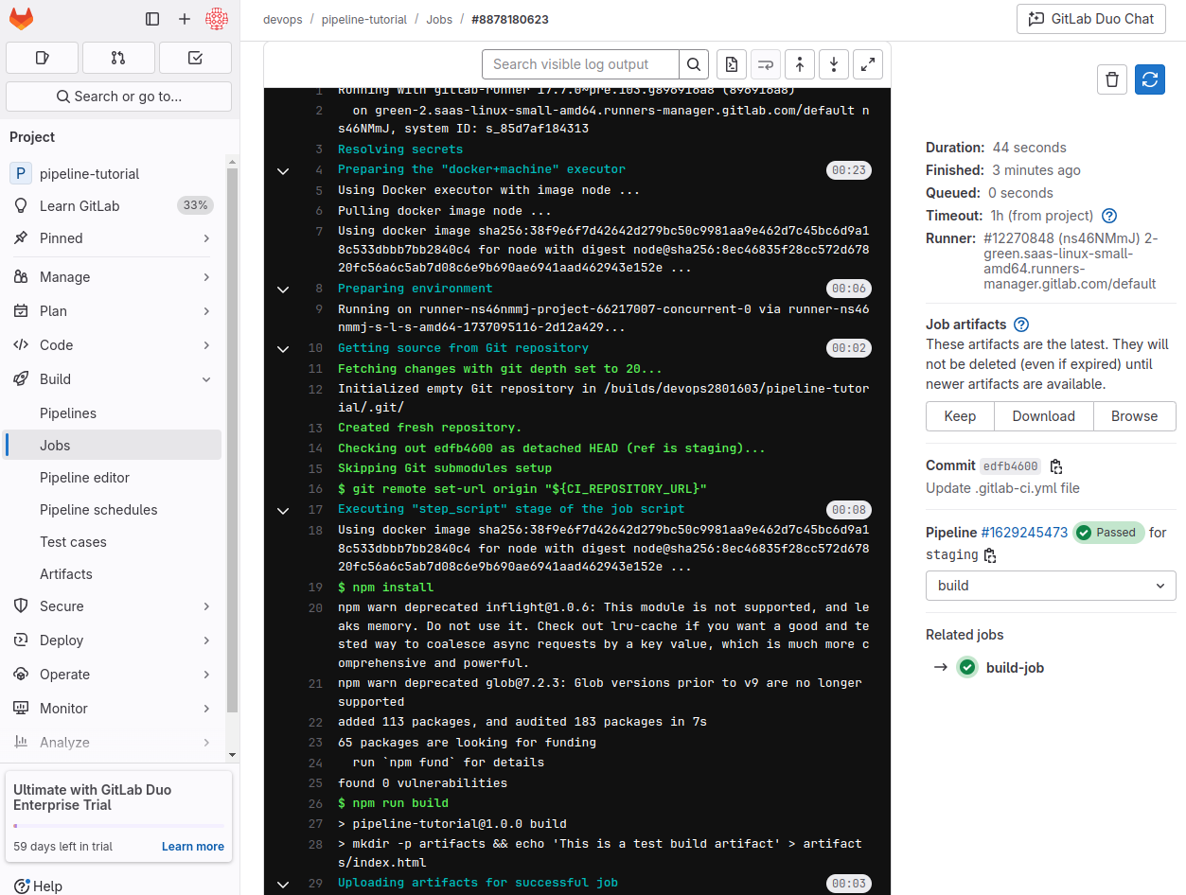
Task: Go to pipeline-tutorial breadcrumb
Action: (364, 19)
